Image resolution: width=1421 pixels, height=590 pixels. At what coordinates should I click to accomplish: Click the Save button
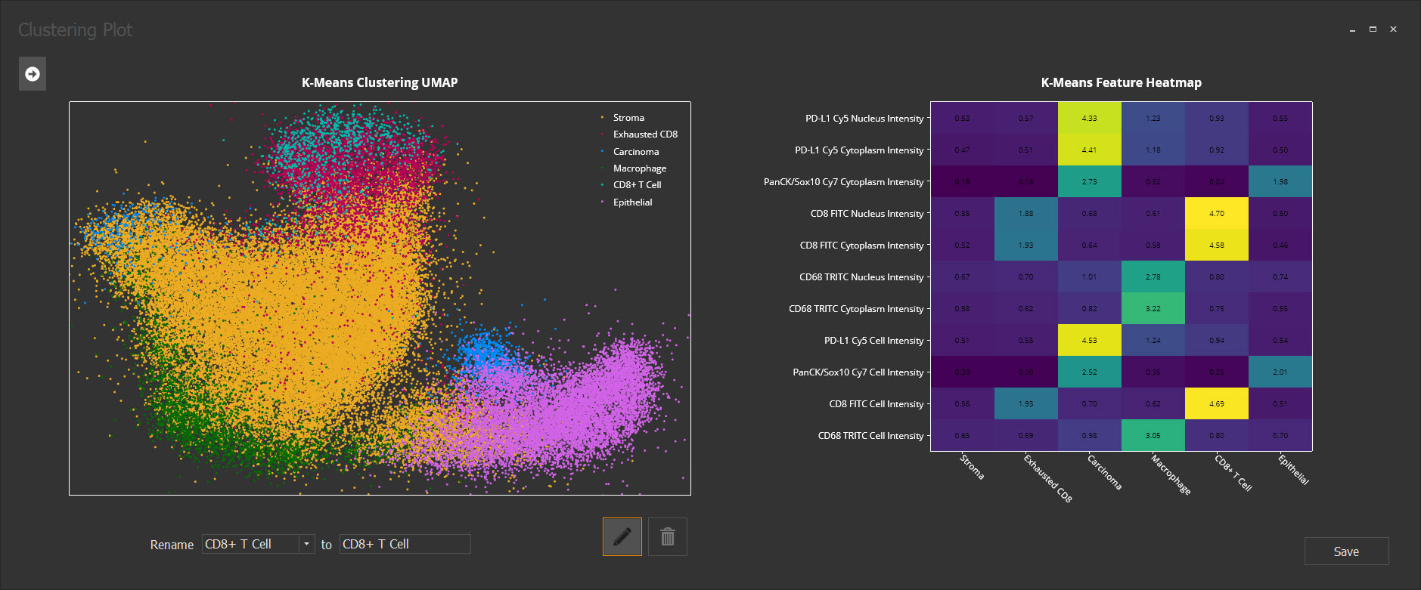1346,551
